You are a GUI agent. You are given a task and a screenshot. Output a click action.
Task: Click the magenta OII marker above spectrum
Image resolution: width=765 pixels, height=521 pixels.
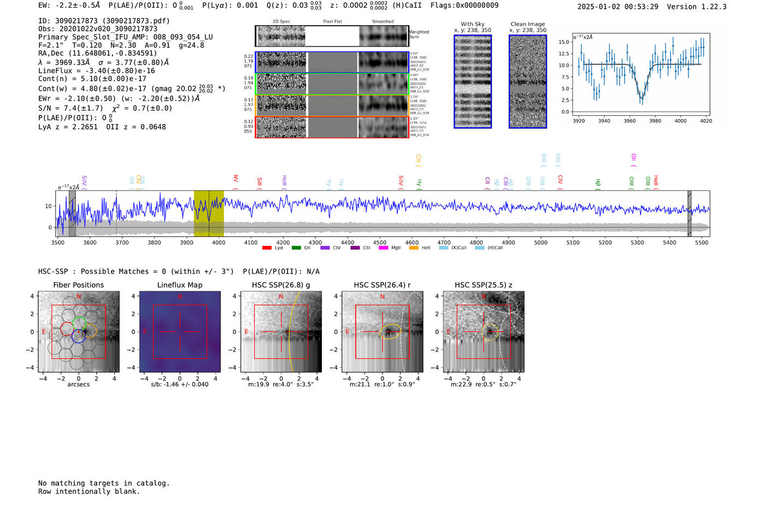(633, 160)
